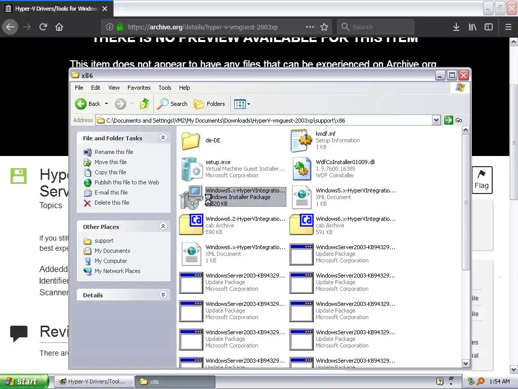Open the View menu
This screenshot has width=518, height=389.
pos(114,88)
